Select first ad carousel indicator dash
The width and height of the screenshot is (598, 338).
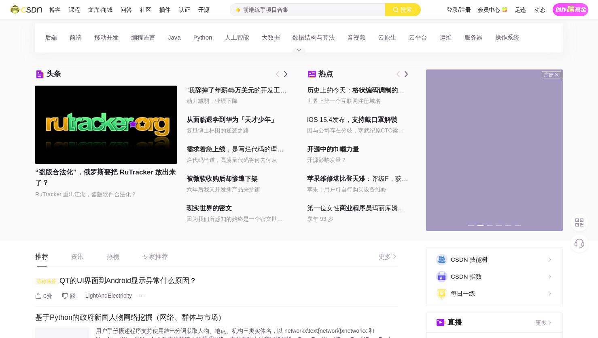point(471,226)
